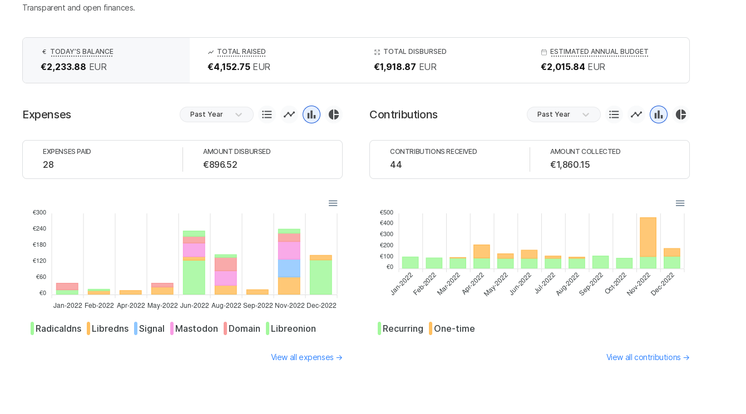746x414 pixels.
Task: Switch Expenses to list view
Action: point(267,114)
